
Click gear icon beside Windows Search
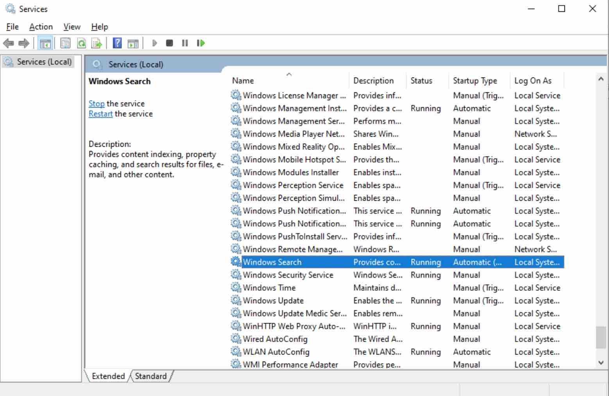coord(236,262)
